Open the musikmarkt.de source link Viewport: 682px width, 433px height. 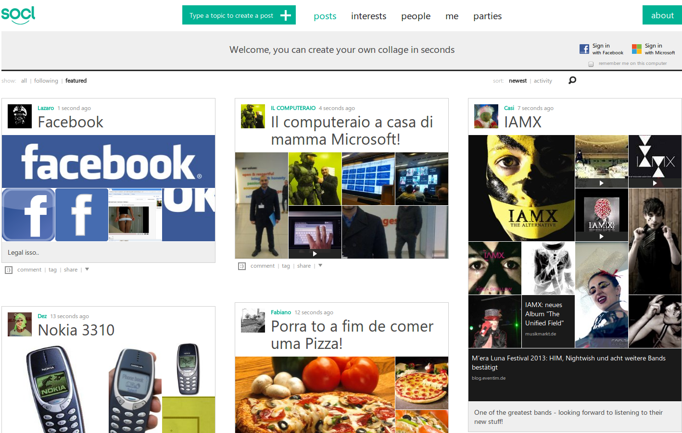click(x=541, y=334)
